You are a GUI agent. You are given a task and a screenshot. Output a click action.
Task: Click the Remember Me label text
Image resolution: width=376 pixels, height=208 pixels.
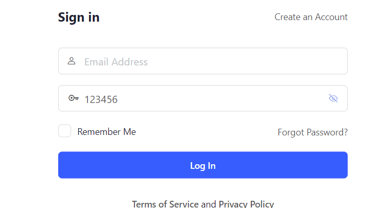coord(107,132)
